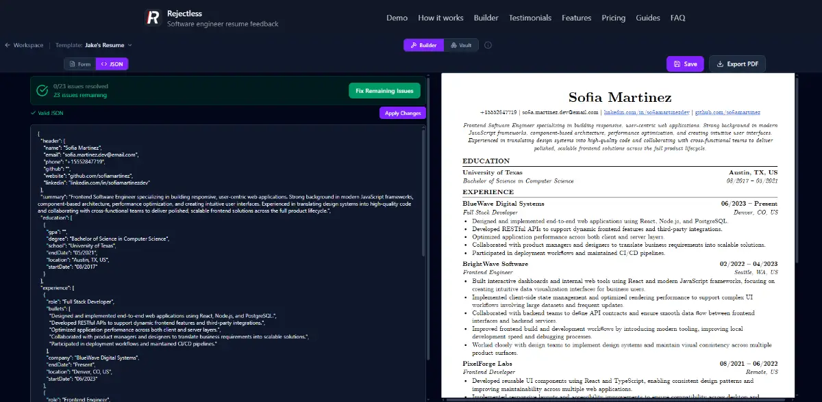Click Apply Changes button

402,113
